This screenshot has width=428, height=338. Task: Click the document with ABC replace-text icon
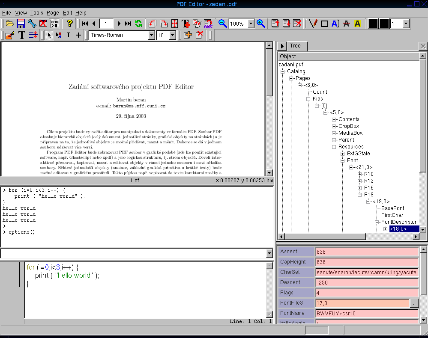pyautogui.click(x=208, y=24)
